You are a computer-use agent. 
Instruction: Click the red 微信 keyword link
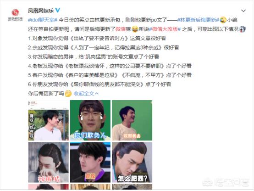[121, 29]
